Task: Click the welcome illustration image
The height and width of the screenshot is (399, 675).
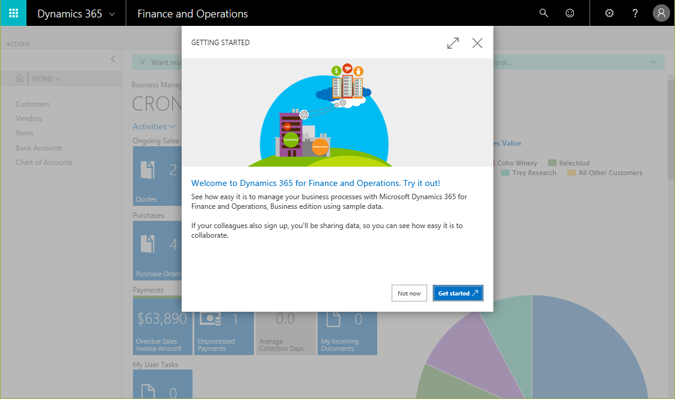Action: coord(337,113)
